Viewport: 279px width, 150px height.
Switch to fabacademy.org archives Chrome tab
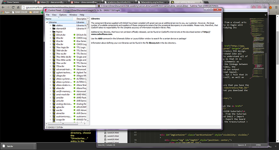153,2
